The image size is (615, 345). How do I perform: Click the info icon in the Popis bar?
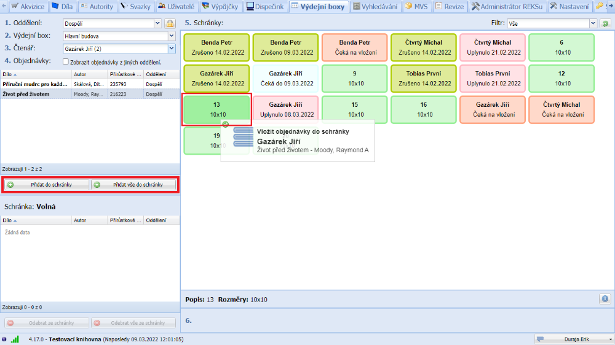605,299
